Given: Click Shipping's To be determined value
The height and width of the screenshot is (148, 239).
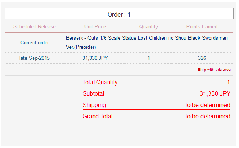Looking at the screenshot, I should click(x=207, y=105).
